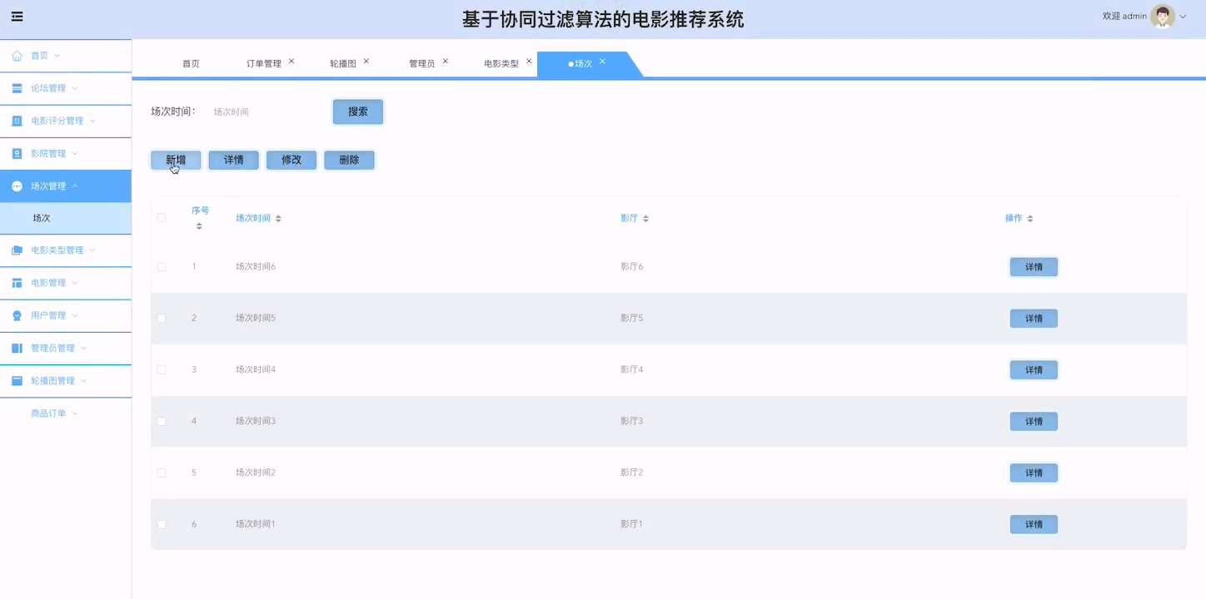The width and height of the screenshot is (1206, 599).
Task: Sort by 操作 column arrows
Action: (1030, 219)
